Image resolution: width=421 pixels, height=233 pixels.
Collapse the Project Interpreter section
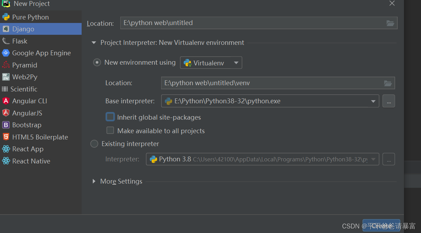click(x=93, y=43)
